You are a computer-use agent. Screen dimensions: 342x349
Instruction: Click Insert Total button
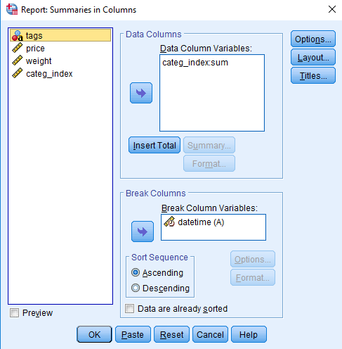coord(154,145)
